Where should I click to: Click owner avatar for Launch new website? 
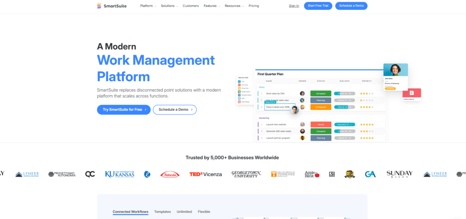click(x=302, y=125)
